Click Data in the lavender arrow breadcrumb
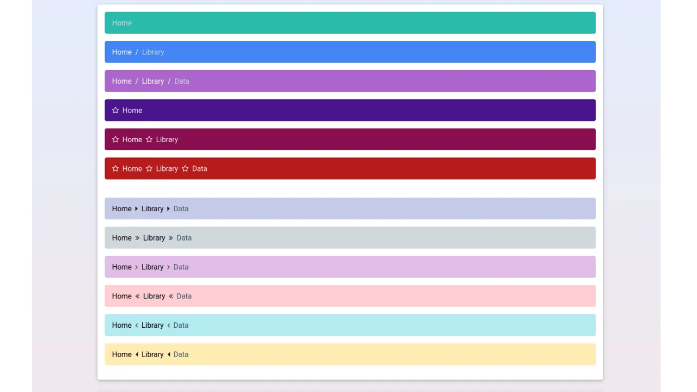 tap(181, 209)
